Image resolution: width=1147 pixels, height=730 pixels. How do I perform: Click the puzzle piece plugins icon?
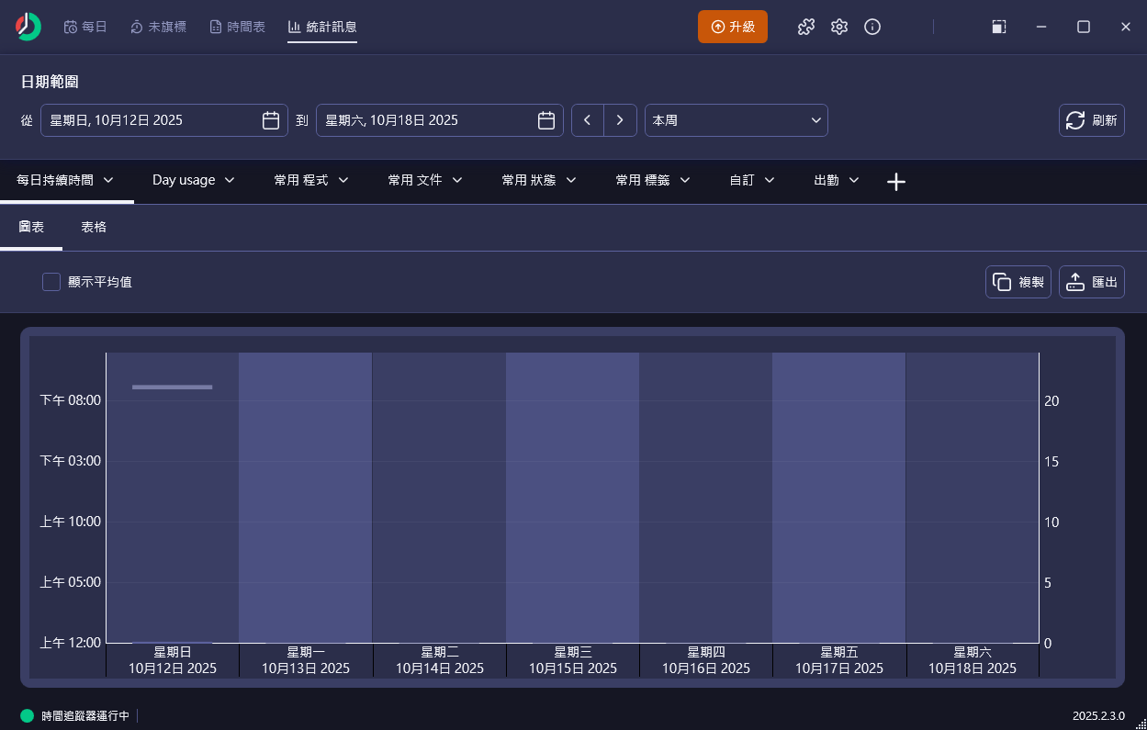coord(806,27)
